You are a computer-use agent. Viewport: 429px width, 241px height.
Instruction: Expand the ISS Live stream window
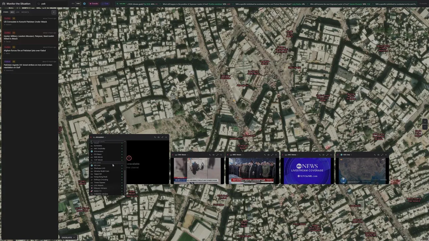(382, 155)
